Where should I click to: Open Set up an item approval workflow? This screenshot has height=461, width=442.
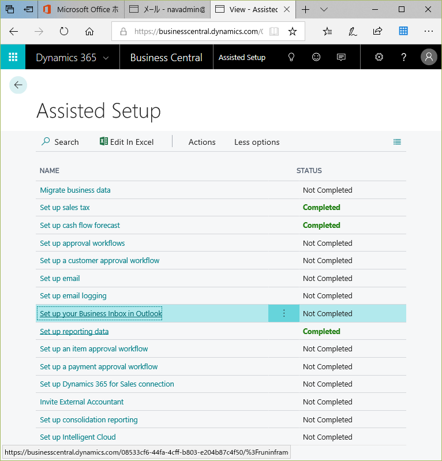tap(94, 348)
